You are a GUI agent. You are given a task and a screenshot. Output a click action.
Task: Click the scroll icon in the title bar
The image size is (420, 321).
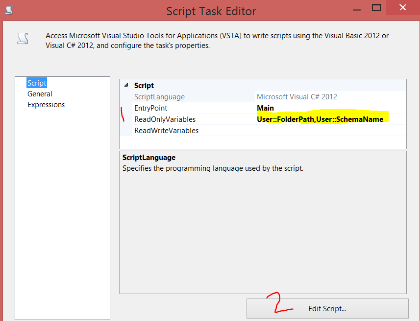(x=8, y=10)
